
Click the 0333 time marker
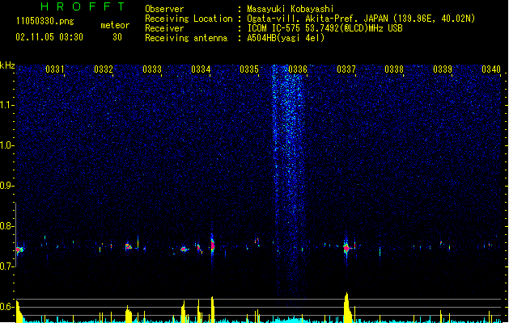click(x=152, y=69)
